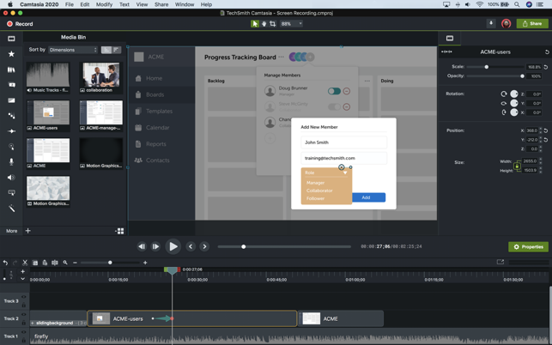Open the Modify menu

(104, 4)
